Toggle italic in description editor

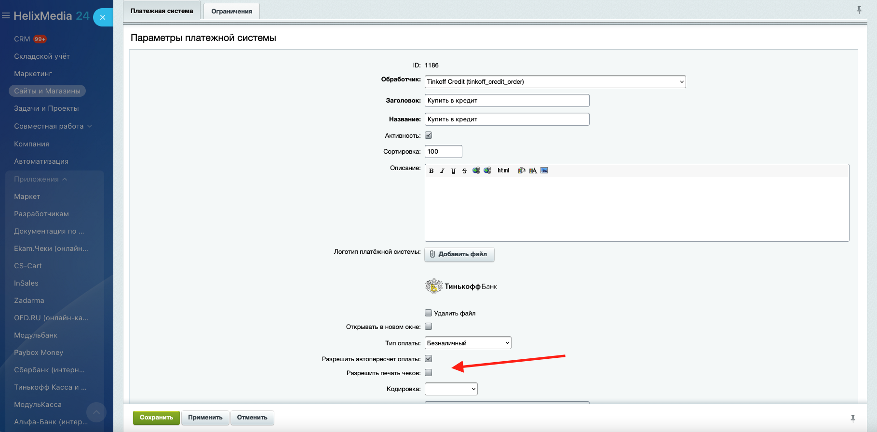pyautogui.click(x=442, y=170)
